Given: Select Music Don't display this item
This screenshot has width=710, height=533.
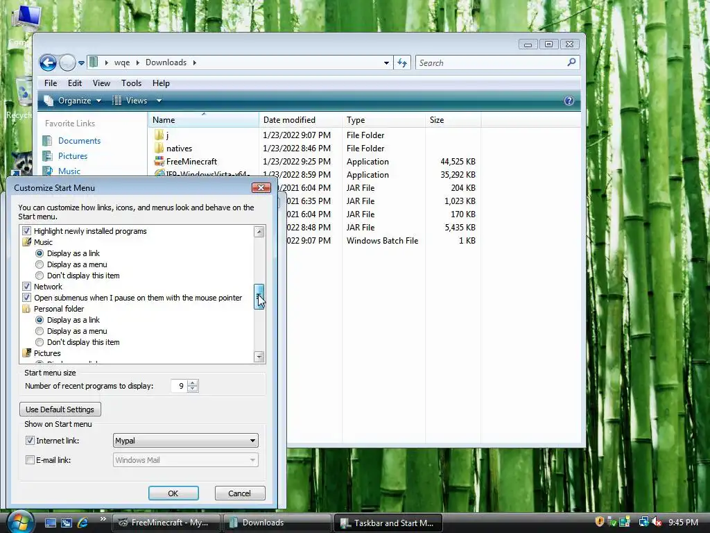Looking at the screenshot, I should coord(40,276).
